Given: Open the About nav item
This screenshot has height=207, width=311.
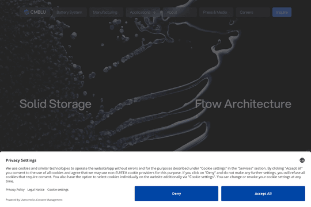Looking at the screenshot, I should [180, 12].
